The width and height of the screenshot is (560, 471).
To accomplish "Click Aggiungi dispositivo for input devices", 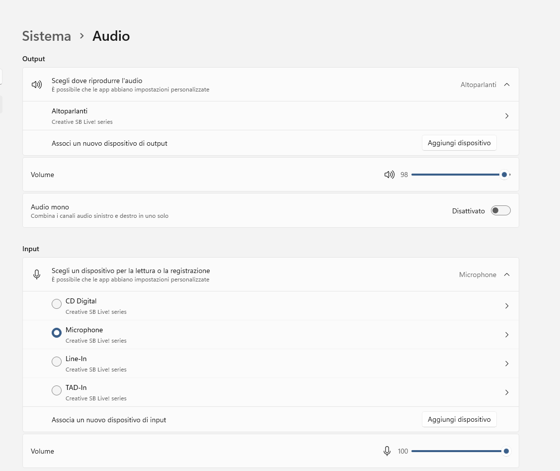I will (x=459, y=419).
